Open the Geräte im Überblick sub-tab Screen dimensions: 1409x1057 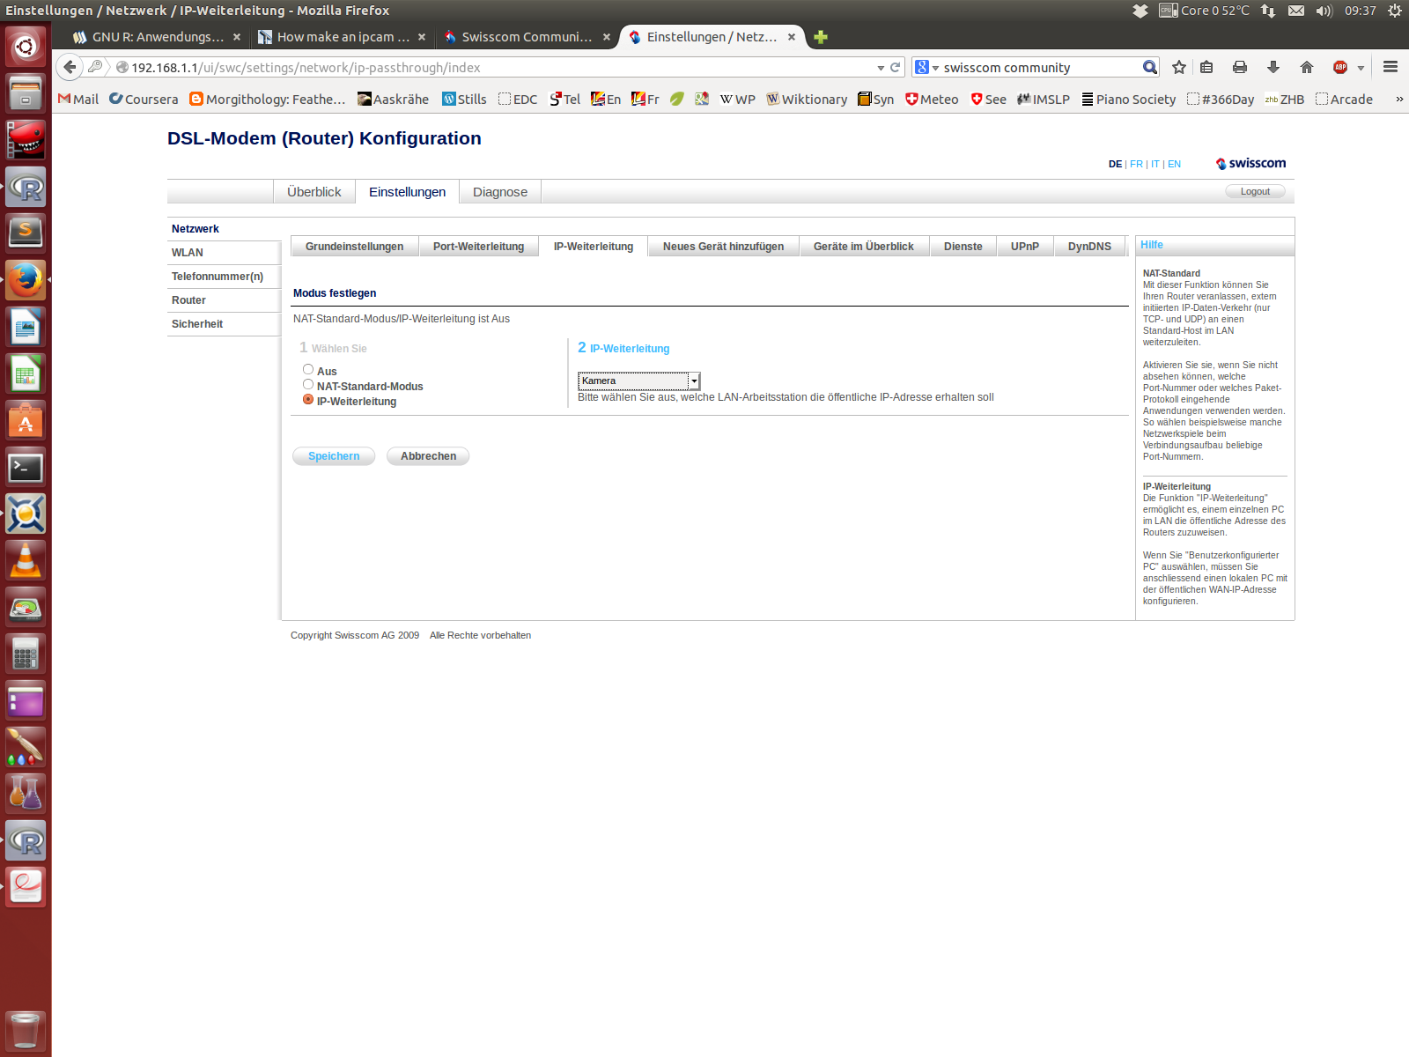864,247
